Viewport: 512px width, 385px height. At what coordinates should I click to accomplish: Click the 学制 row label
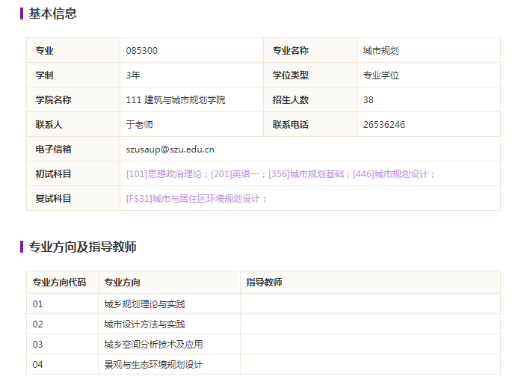(44, 75)
